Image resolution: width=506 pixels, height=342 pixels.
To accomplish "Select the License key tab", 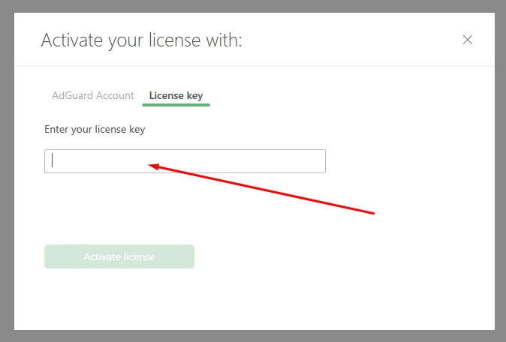I will [176, 96].
